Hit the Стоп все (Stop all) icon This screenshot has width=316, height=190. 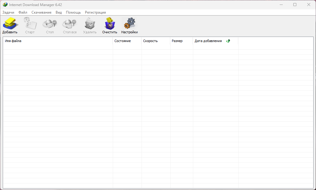70,24
